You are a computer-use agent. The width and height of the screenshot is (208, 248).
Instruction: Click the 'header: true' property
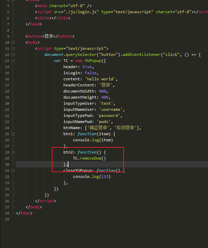79,67
